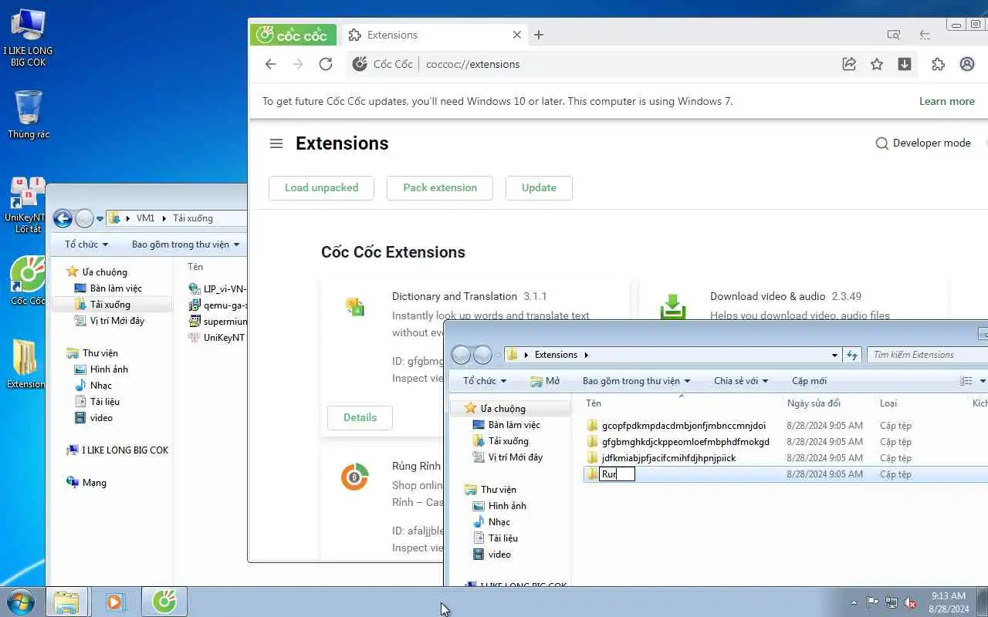988x617 pixels.
Task: Click the Dictionary and Translation extension icon
Action: 354,306
